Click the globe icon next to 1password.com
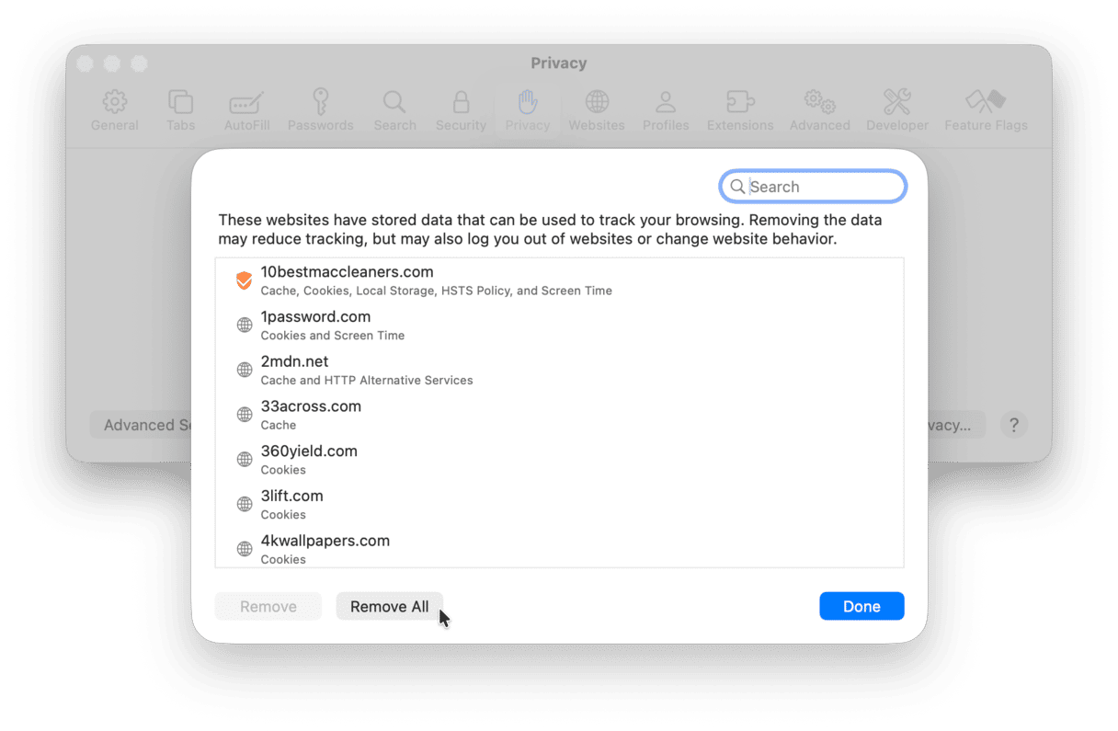Image resolution: width=1118 pixels, height=731 pixels. tap(245, 325)
